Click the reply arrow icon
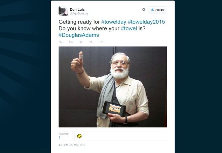The height and width of the screenshot is (153, 222). pos(61,42)
